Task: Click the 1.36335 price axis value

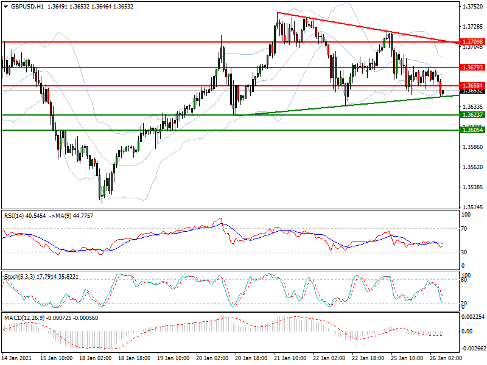Action: coord(473,107)
